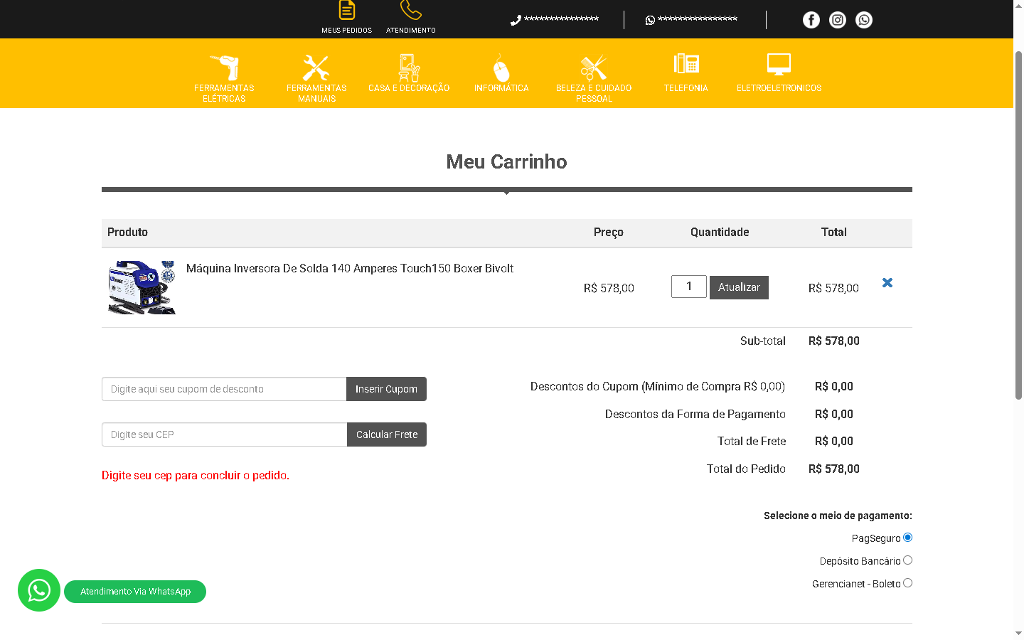Click the WhatsApp icon in header
1024x640 pixels.
tap(864, 20)
